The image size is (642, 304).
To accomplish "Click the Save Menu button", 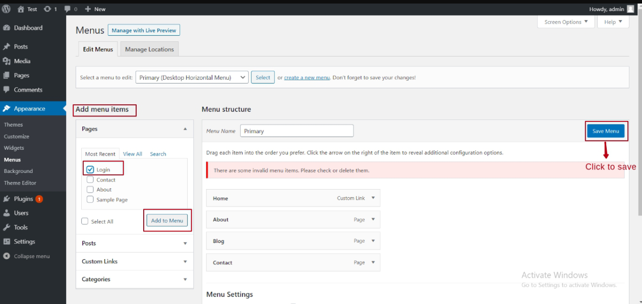I will [x=606, y=131].
